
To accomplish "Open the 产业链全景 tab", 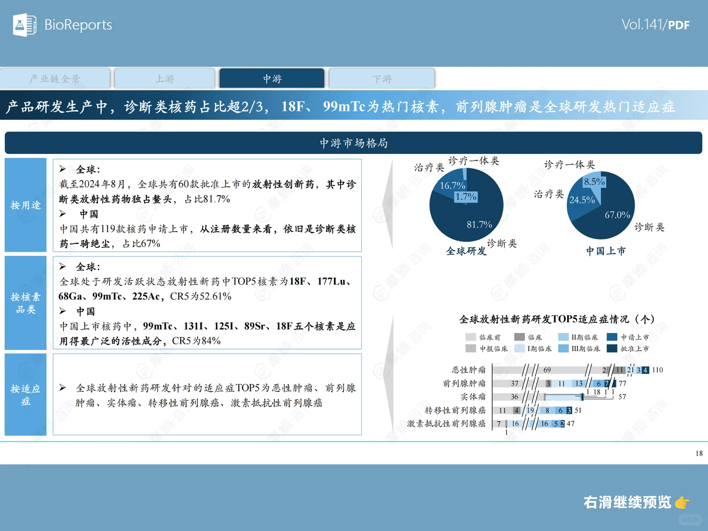I will tap(55, 79).
